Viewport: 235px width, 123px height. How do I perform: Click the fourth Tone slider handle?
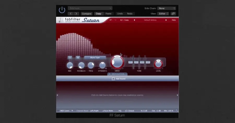148,62
